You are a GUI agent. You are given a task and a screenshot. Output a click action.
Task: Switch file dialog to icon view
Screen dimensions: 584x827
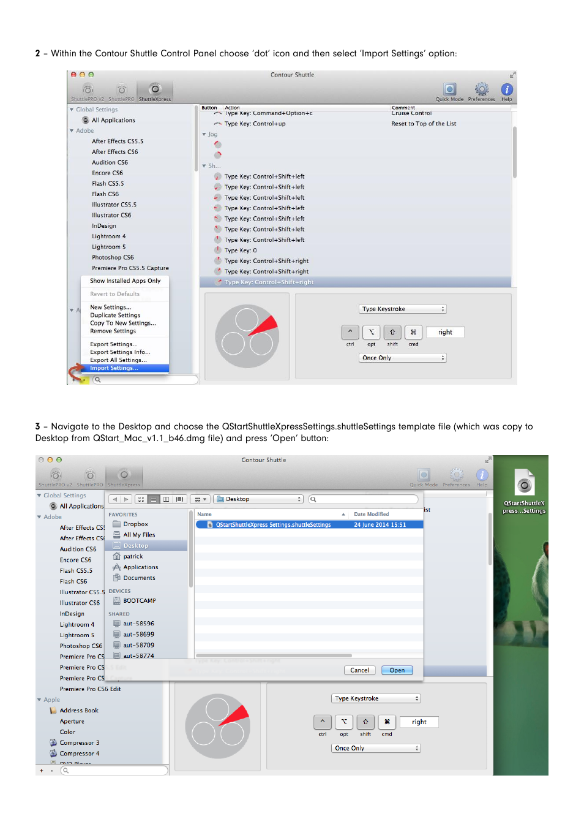coord(141,499)
